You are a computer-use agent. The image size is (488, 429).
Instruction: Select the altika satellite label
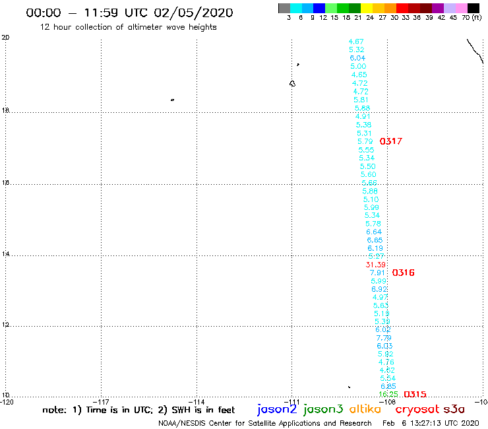point(365,409)
